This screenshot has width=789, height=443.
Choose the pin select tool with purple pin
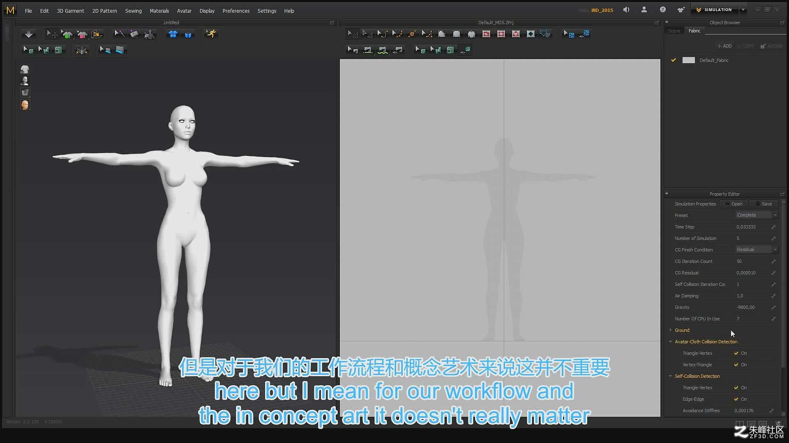tap(120, 34)
